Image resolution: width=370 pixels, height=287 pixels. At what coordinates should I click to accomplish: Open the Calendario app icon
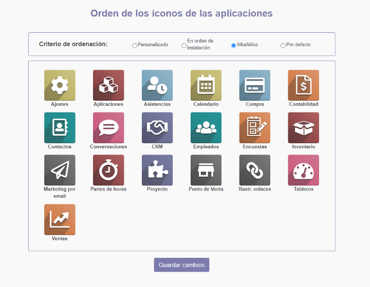pos(206,85)
